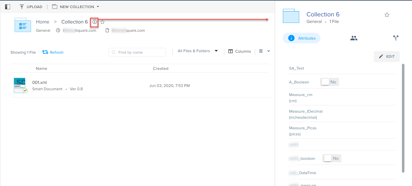This screenshot has width=412, height=186.
Task: Select the 001.xml Smart Document thumbnail
Action: click(20, 85)
